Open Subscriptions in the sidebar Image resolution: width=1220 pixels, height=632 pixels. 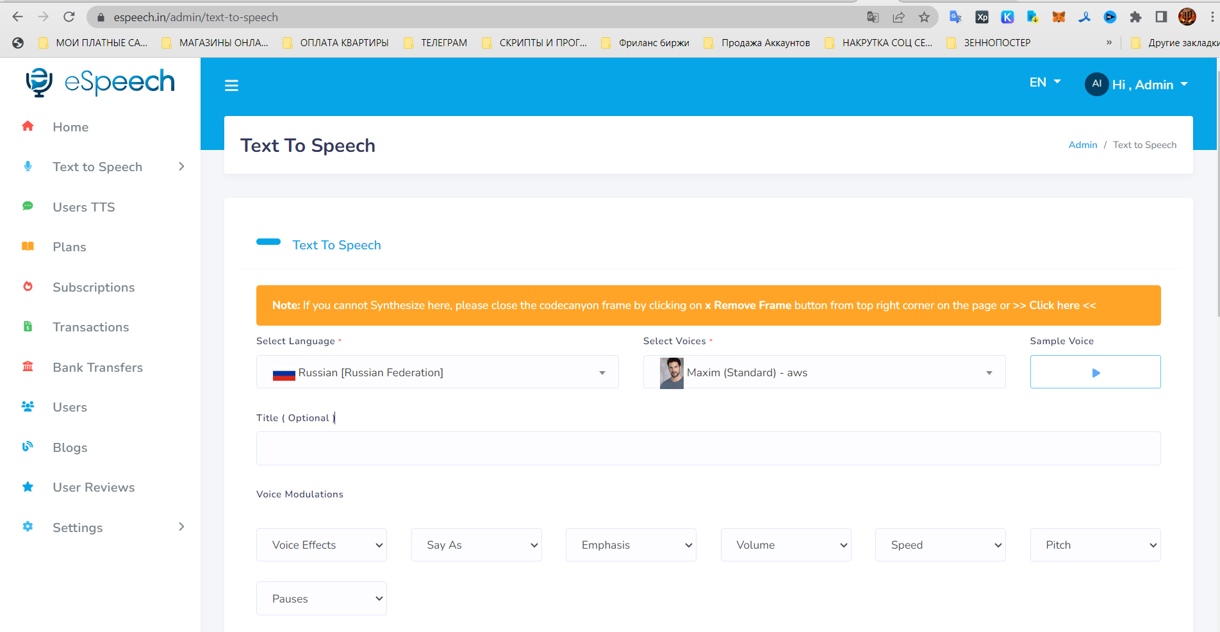coord(94,287)
